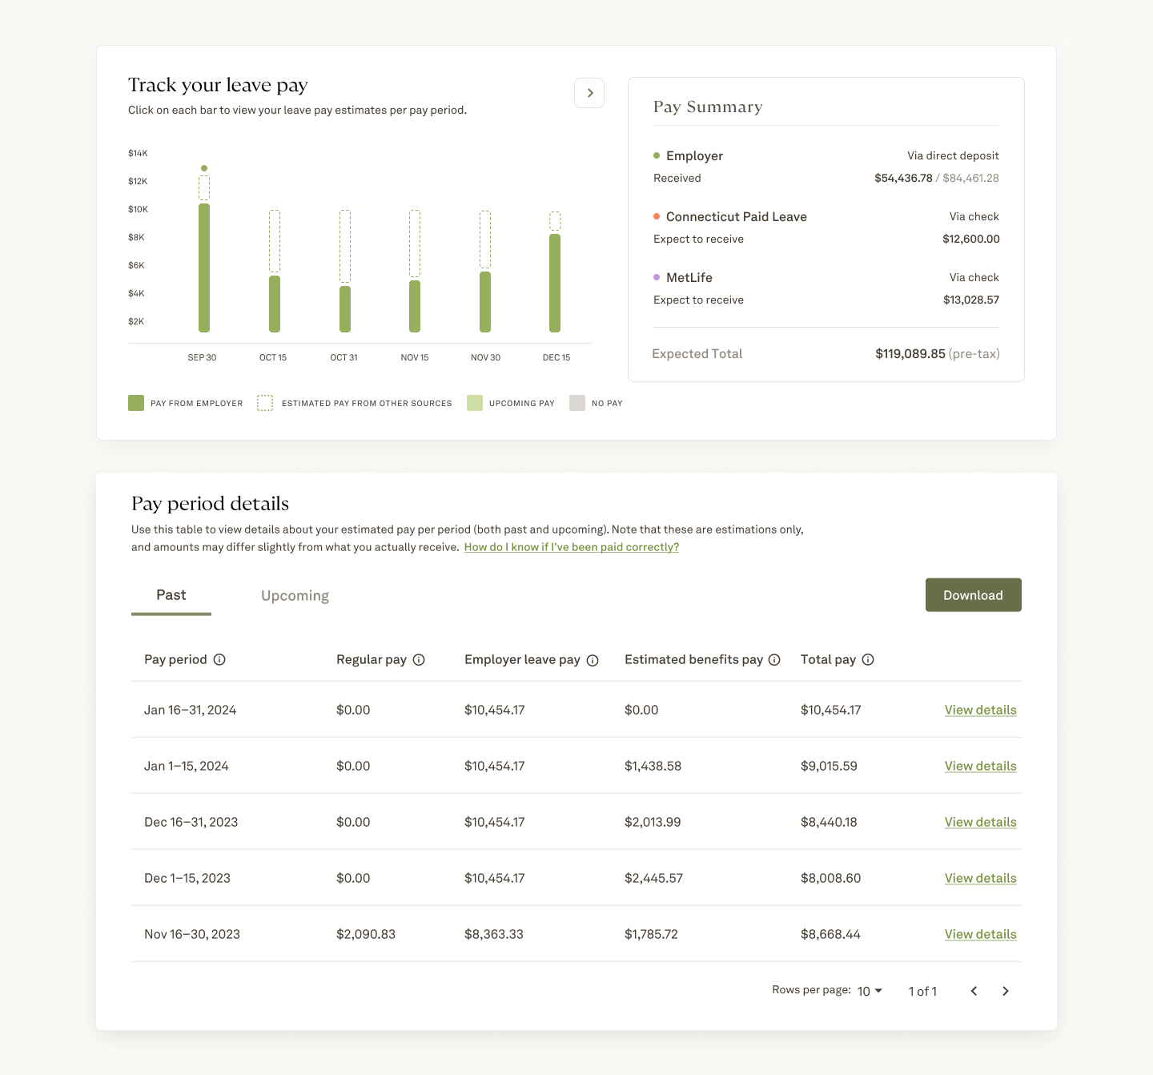Click the Download button
The image size is (1153, 1075).
click(x=973, y=594)
